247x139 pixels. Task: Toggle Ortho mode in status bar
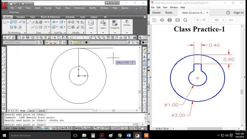tap(43, 128)
